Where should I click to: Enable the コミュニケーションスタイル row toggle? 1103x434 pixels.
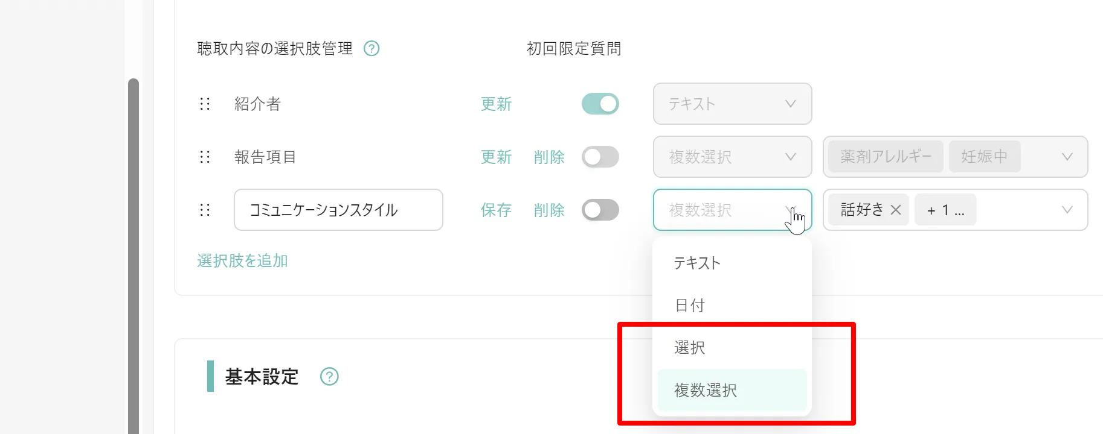coord(600,210)
